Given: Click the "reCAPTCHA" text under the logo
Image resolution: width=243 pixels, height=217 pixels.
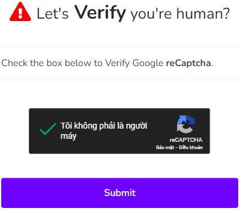Looking at the screenshot, I should click(186, 140).
